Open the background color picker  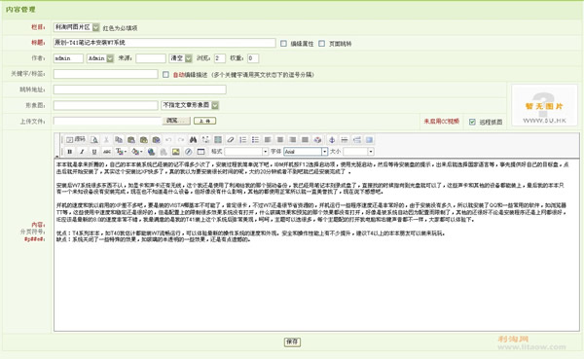136,152
